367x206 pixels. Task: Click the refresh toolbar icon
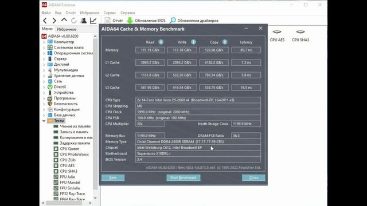click(74, 21)
